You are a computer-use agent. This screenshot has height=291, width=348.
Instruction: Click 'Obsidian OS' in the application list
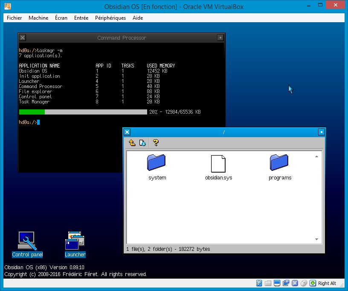[x=33, y=71]
